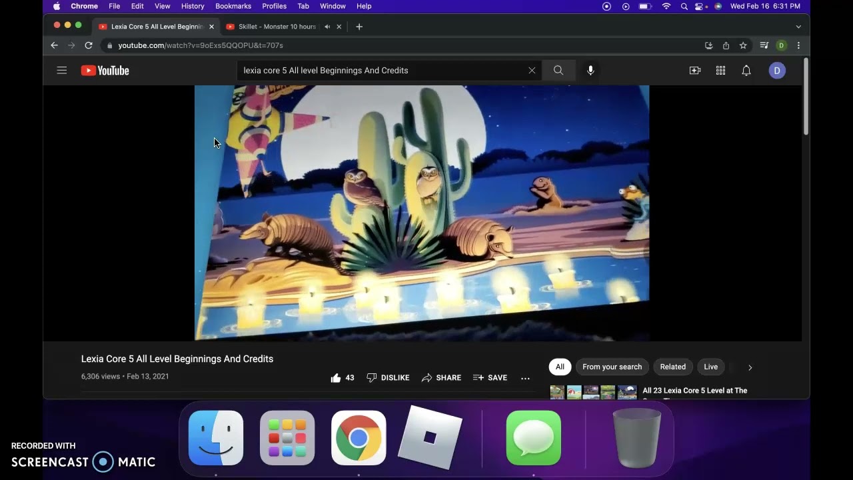Viewport: 853px width, 480px height.
Task: Open the Window menu
Action: click(x=333, y=6)
